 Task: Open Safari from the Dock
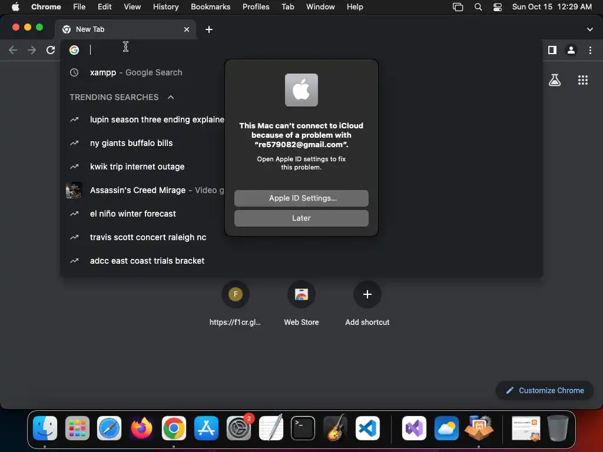coord(109,428)
